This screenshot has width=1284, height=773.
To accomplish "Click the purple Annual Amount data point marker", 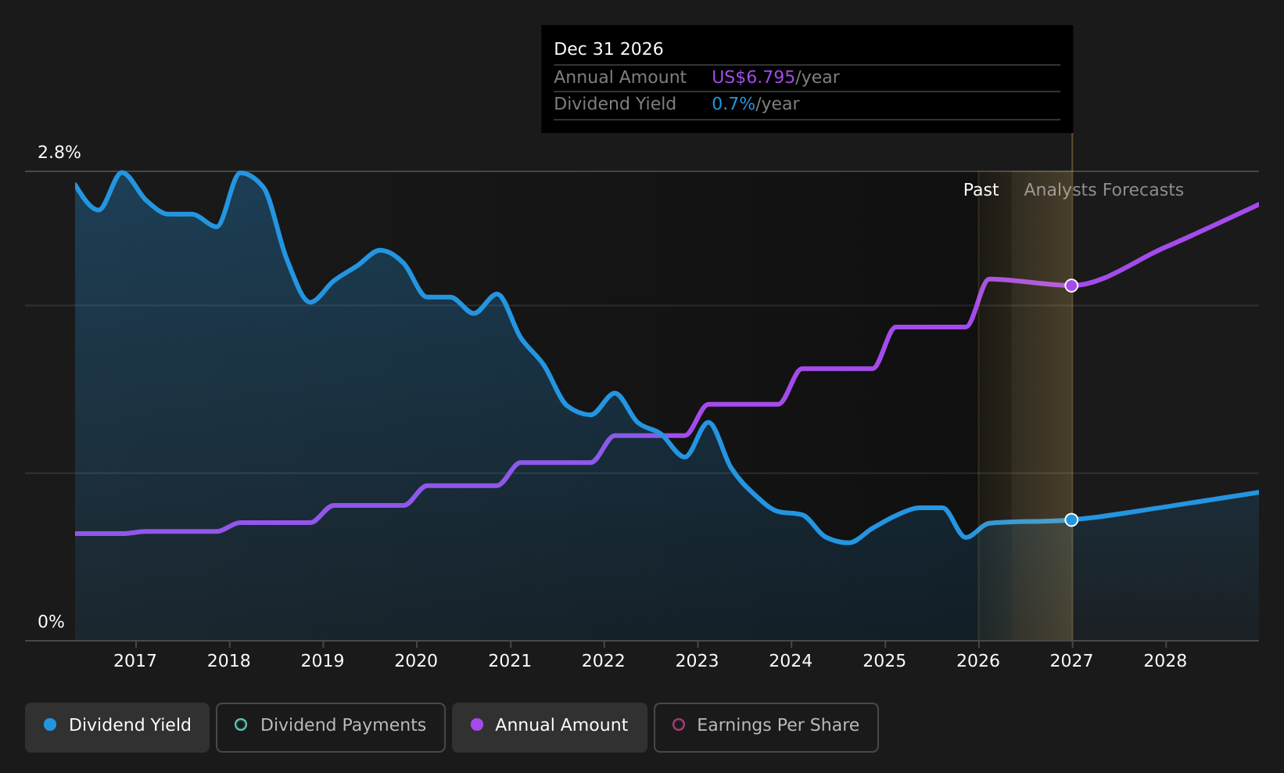I will coord(1071,286).
